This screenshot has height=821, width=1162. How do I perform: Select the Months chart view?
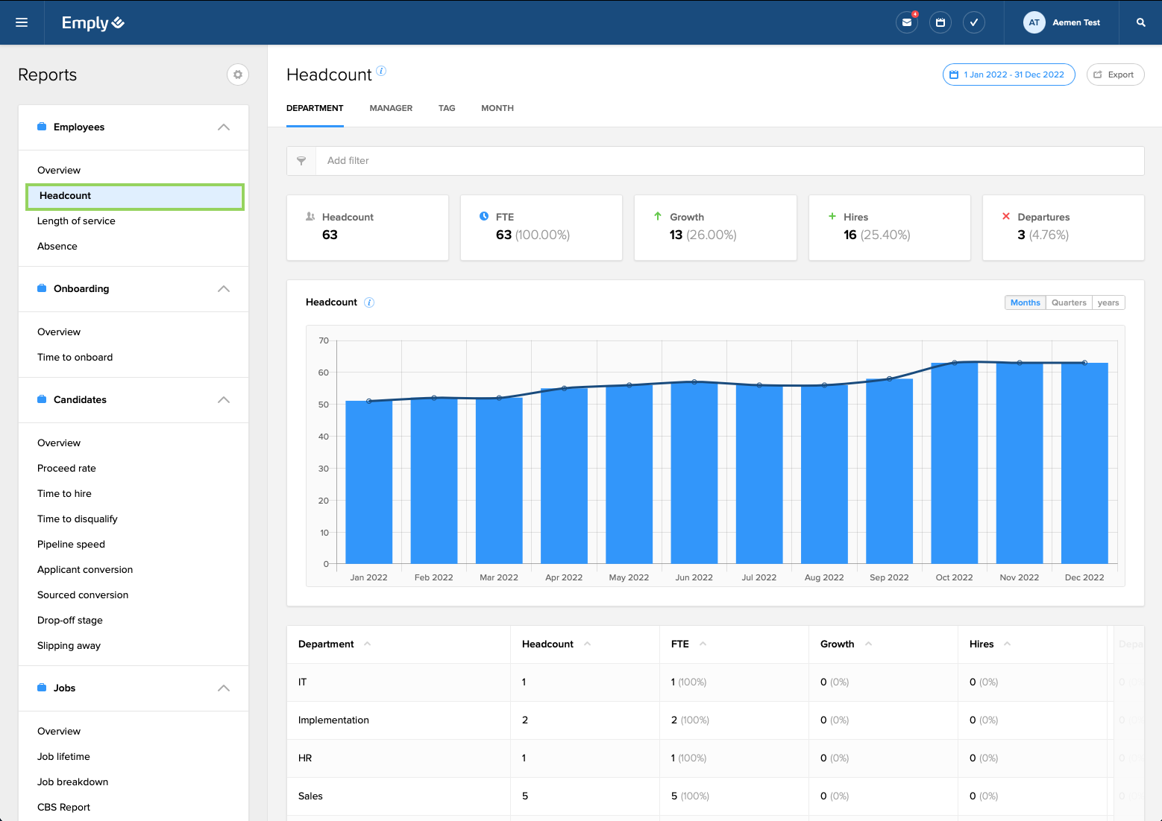pyautogui.click(x=1025, y=302)
